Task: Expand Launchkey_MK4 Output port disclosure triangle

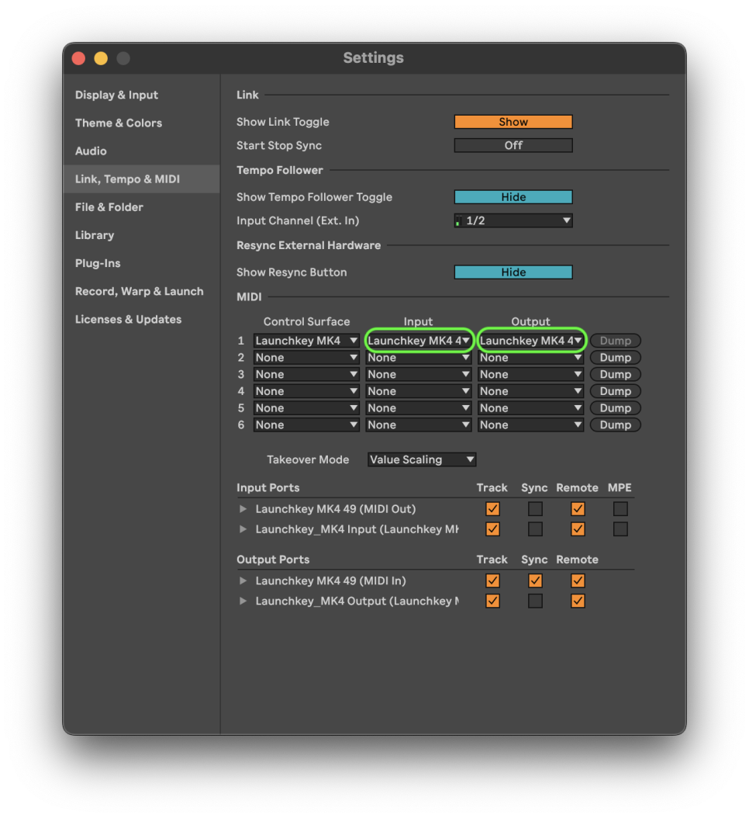Action: click(243, 601)
